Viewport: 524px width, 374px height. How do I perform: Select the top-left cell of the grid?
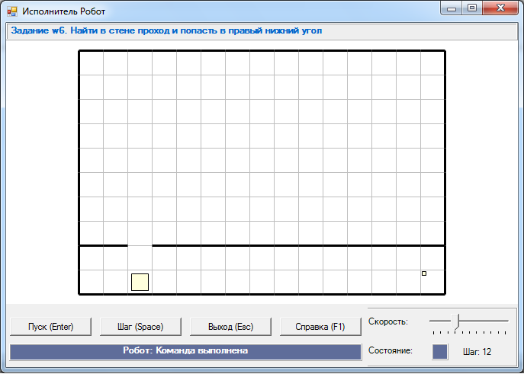[92, 63]
